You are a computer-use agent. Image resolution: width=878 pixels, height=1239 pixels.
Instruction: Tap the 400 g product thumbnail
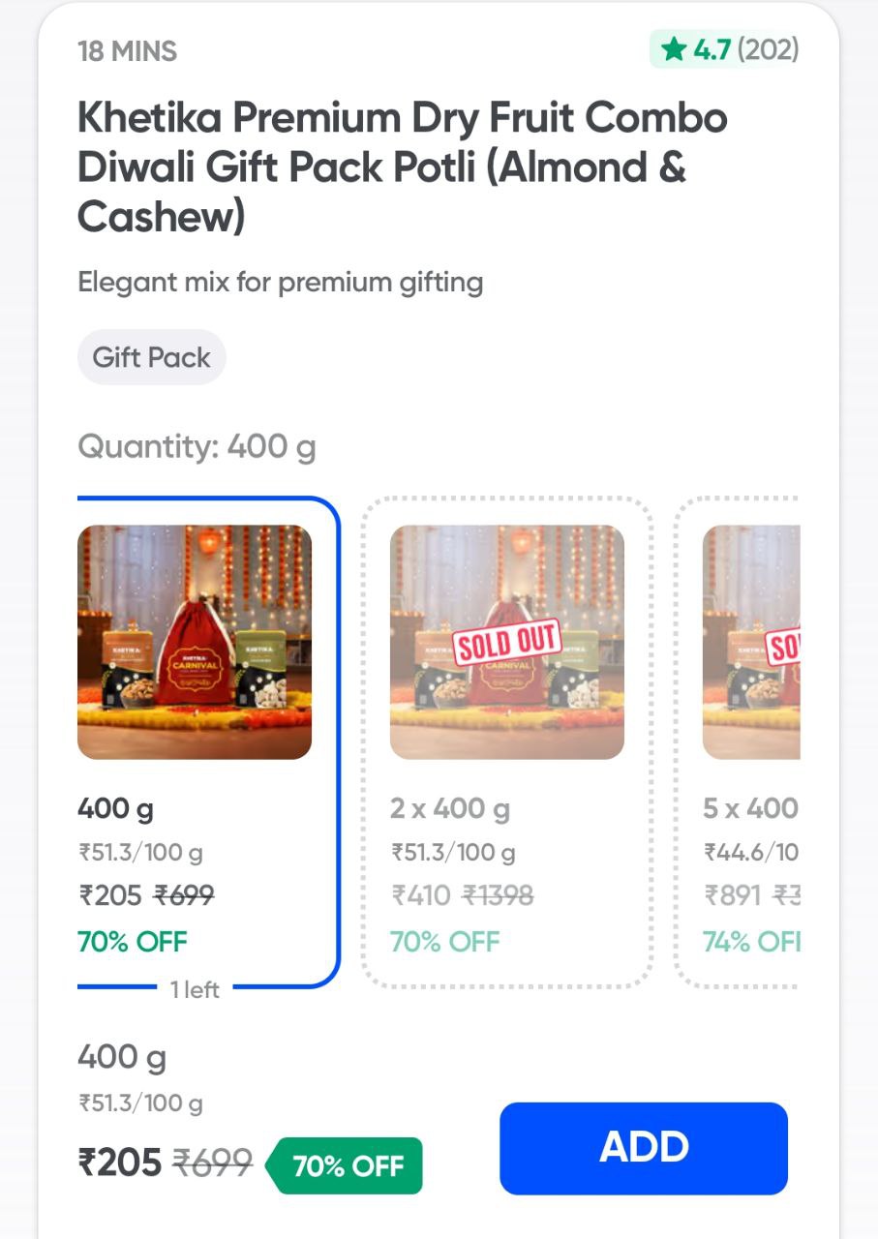195,642
